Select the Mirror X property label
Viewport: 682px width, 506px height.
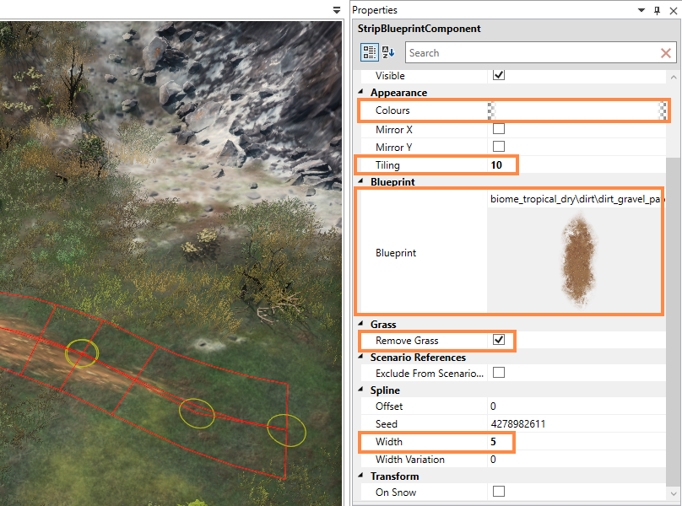coord(393,130)
